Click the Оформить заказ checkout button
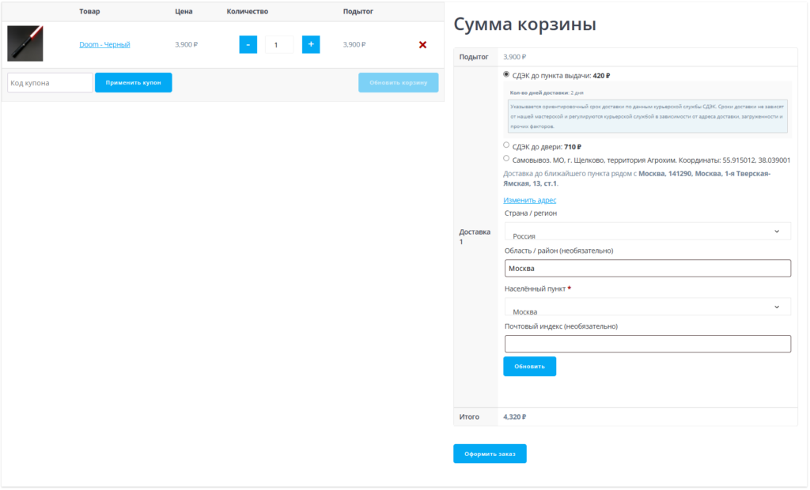Viewport: 810px width, 490px height. click(x=490, y=454)
